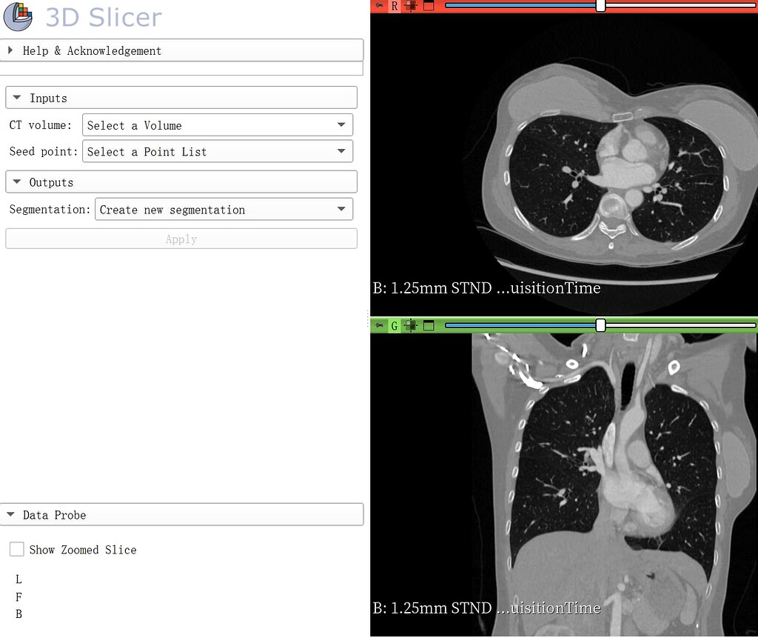
Task: Click the 3D Slicer logo icon
Action: [19, 18]
